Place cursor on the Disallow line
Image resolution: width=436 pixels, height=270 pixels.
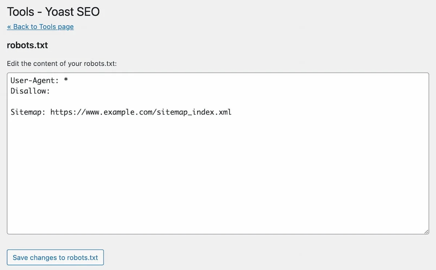[x=30, y=91]
